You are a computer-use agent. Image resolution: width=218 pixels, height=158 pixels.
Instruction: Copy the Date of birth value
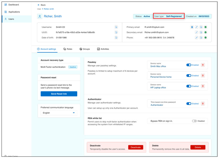116,38
